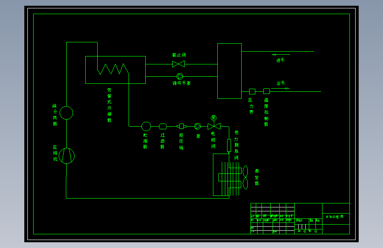The width and height of the screenshot is (383, 248).
Task: Click the 温度控制器 label
Action: click(266, 112)
